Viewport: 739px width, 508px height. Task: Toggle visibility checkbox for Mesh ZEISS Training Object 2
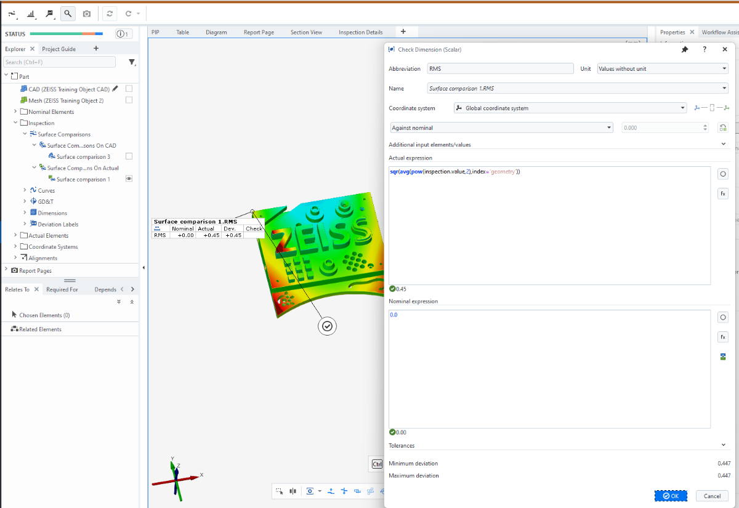pyautogui.click(x=129, y=100)
